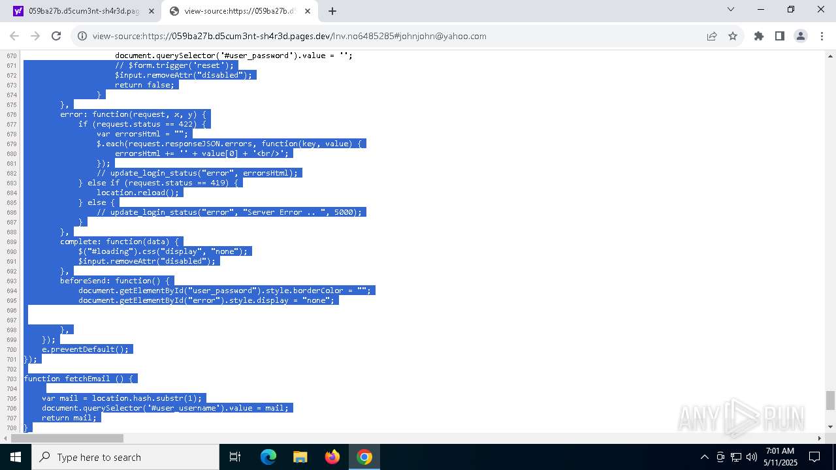Select the view-source tab

239,11
